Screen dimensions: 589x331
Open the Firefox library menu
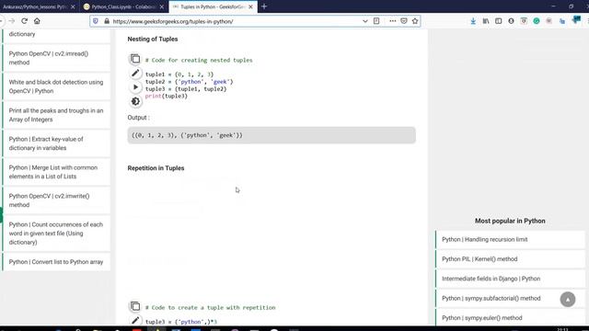(x=486, y=21)
